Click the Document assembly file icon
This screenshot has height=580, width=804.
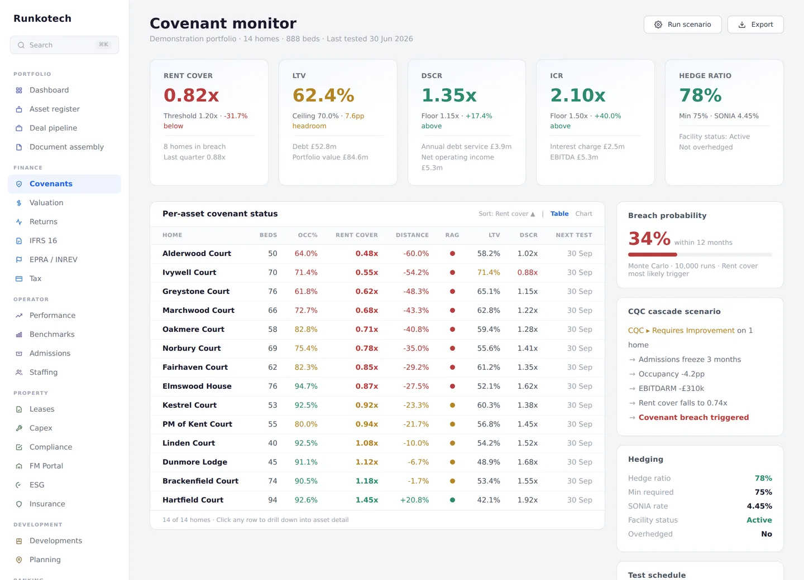pyautogui.click(x=19, y=147)
